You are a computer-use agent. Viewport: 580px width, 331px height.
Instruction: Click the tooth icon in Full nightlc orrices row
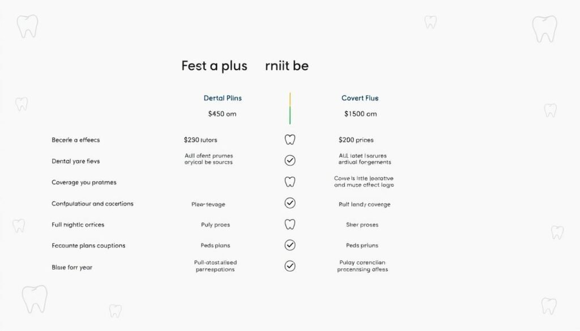[x=290, y=224]
